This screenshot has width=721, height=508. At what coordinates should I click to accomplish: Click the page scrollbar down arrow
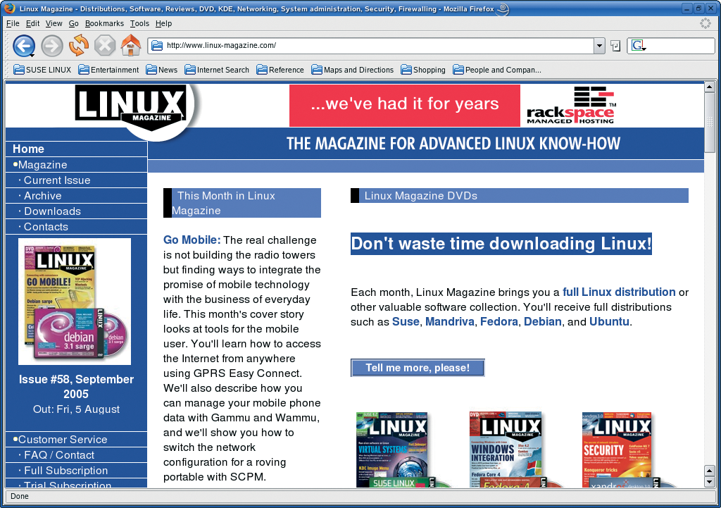[x=710, y=482]
